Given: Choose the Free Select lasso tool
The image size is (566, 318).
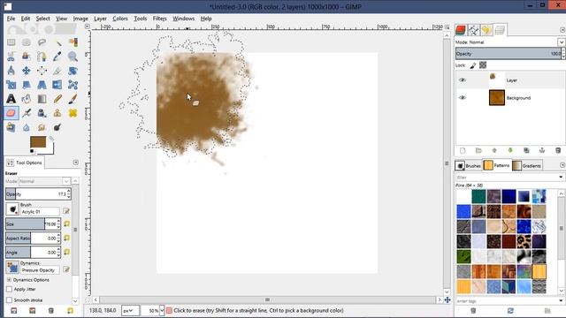Looking at the screenshot, I should click(x=42, y=42).
